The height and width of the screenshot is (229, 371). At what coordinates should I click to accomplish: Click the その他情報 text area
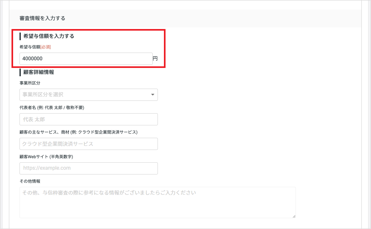tap(158, 202)
